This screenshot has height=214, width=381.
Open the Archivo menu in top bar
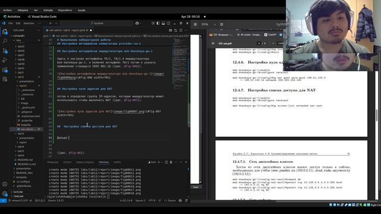[x=7, y=10]
